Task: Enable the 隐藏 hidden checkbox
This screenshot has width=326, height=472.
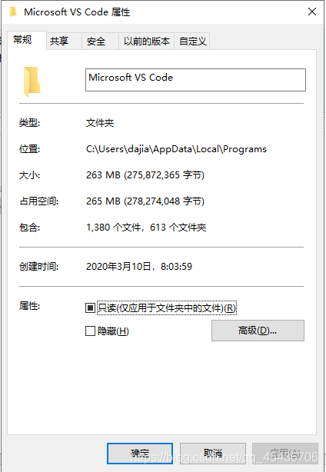Action: point(90,331)
